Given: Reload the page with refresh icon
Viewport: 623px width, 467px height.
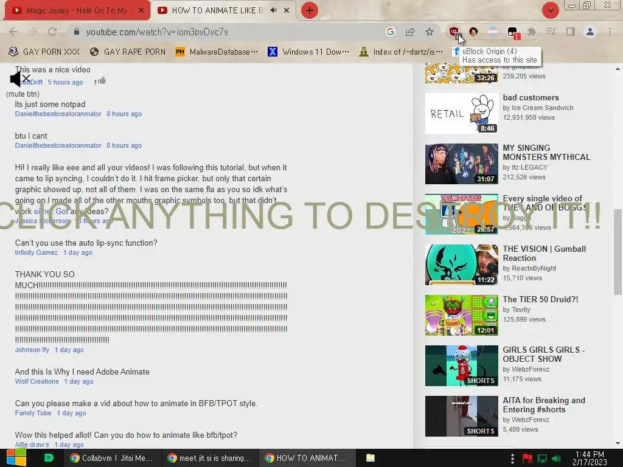Looking at the screenshot, I should click(52, 32).
